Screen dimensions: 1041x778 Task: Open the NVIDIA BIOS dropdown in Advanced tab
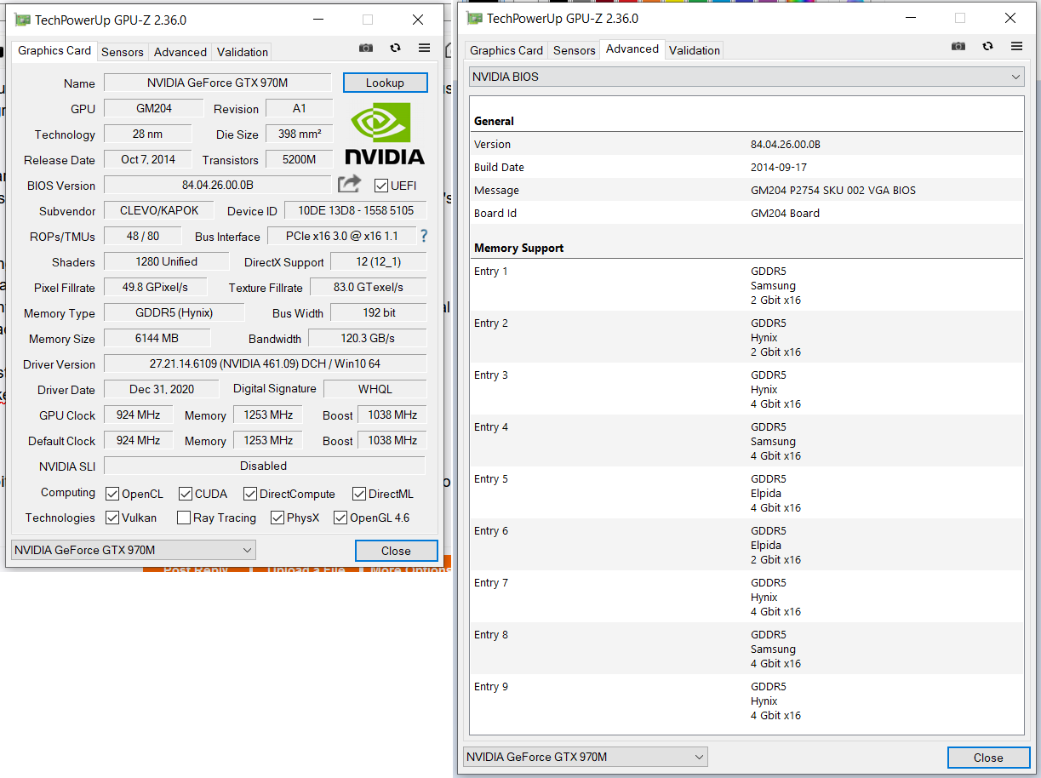click(746, 77)
